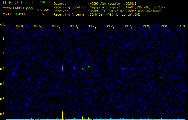Screen dimensions: 188x120
Task: Click the tall yellow peak in power graph
Action: (62, 115)
